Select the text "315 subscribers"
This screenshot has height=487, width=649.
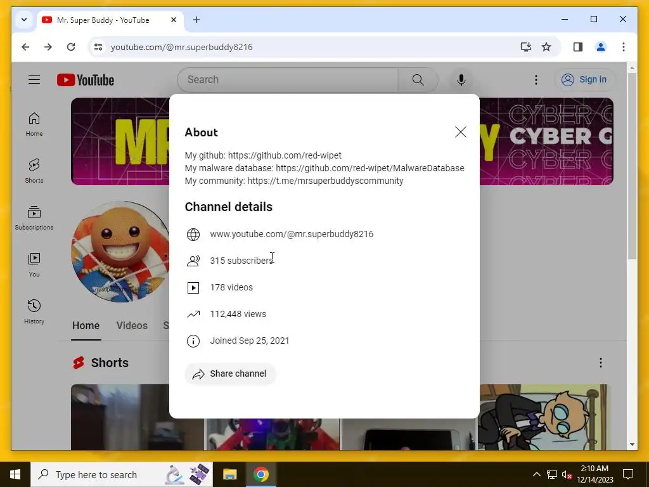[x=241, y=261]
